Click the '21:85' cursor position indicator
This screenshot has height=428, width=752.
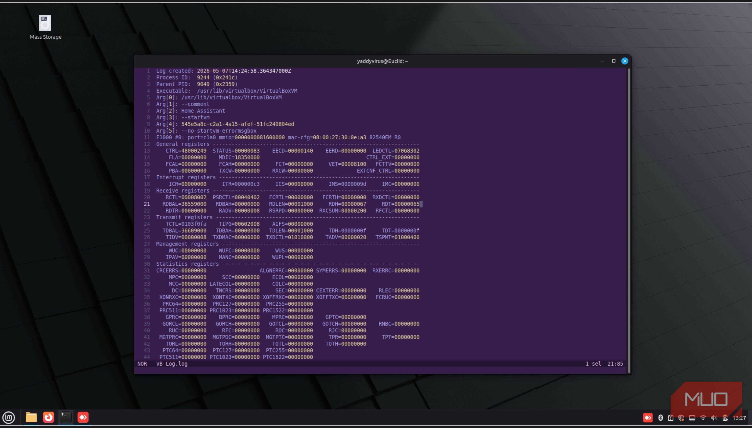[x=615, y=364]
